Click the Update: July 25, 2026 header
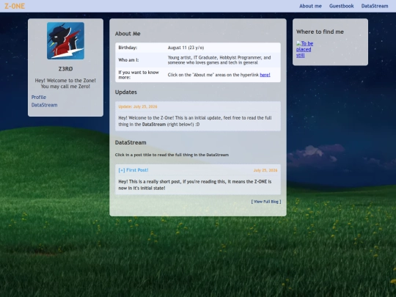 pos(138,106)
